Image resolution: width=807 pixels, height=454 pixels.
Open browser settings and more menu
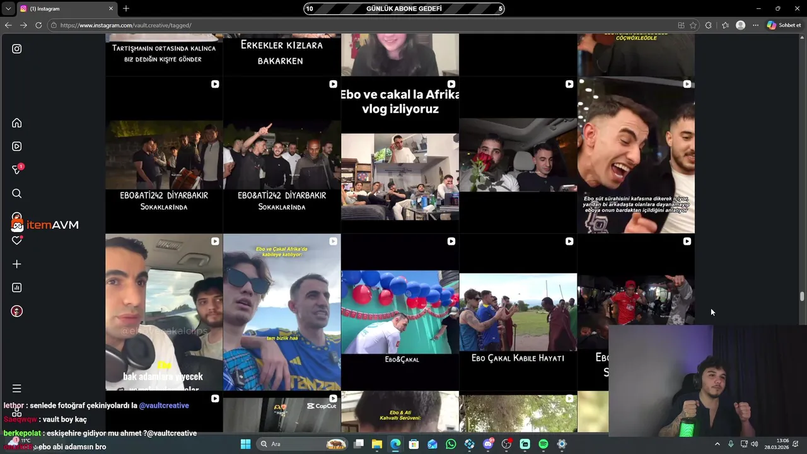click(x=755, y=25)
